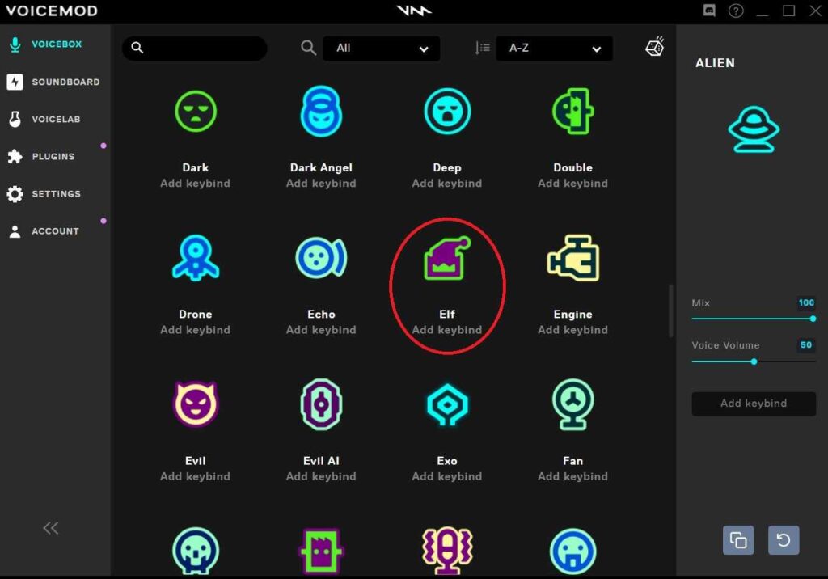
Task: Collapse the sidebar with double chevron
Action: tap(51, 528)
